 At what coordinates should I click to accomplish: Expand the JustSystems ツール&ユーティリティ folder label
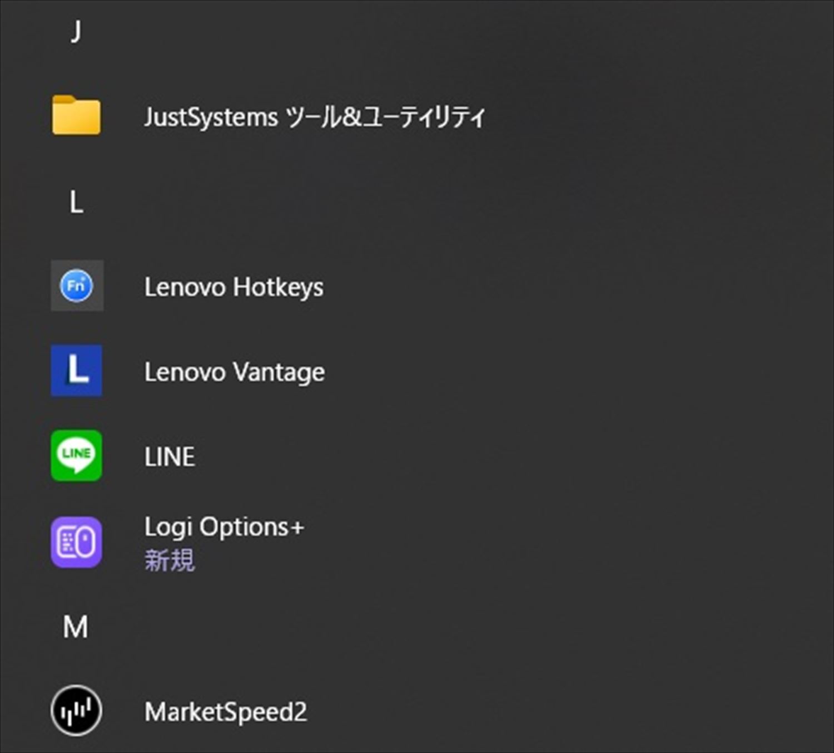click(314, 117)
